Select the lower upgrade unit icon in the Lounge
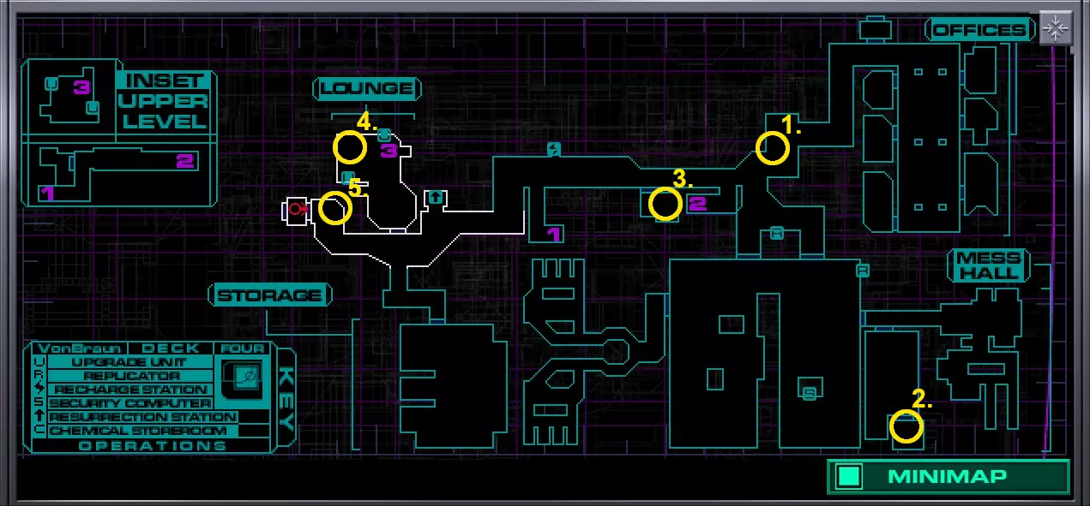 click(x=347, y=178)
